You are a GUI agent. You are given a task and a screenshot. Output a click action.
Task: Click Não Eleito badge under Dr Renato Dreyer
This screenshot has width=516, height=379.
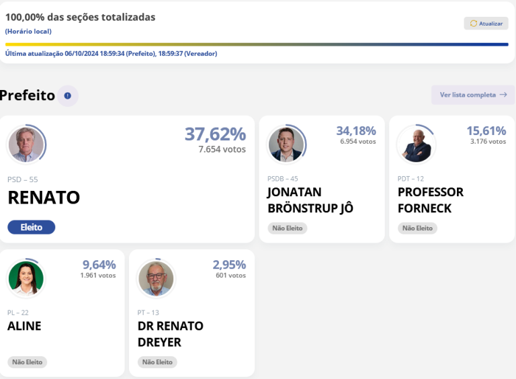[x=157, y=362]
